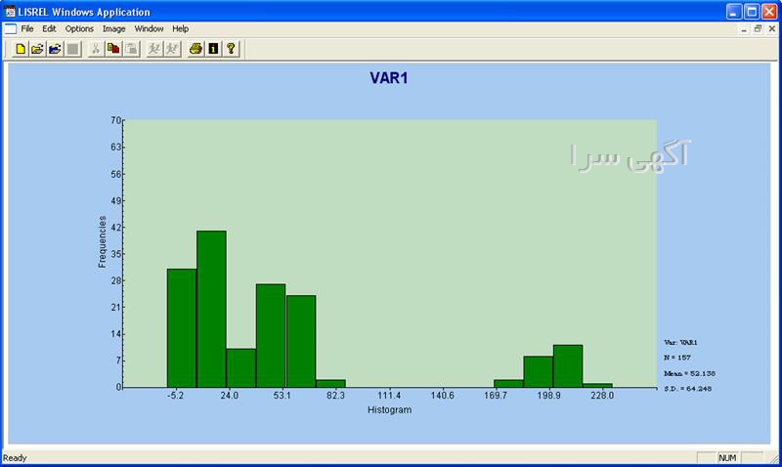The width and height of the screenshot is (782, 467).
Task: Click the Copy icon in toolbar
Action: (x=113, y=49)
